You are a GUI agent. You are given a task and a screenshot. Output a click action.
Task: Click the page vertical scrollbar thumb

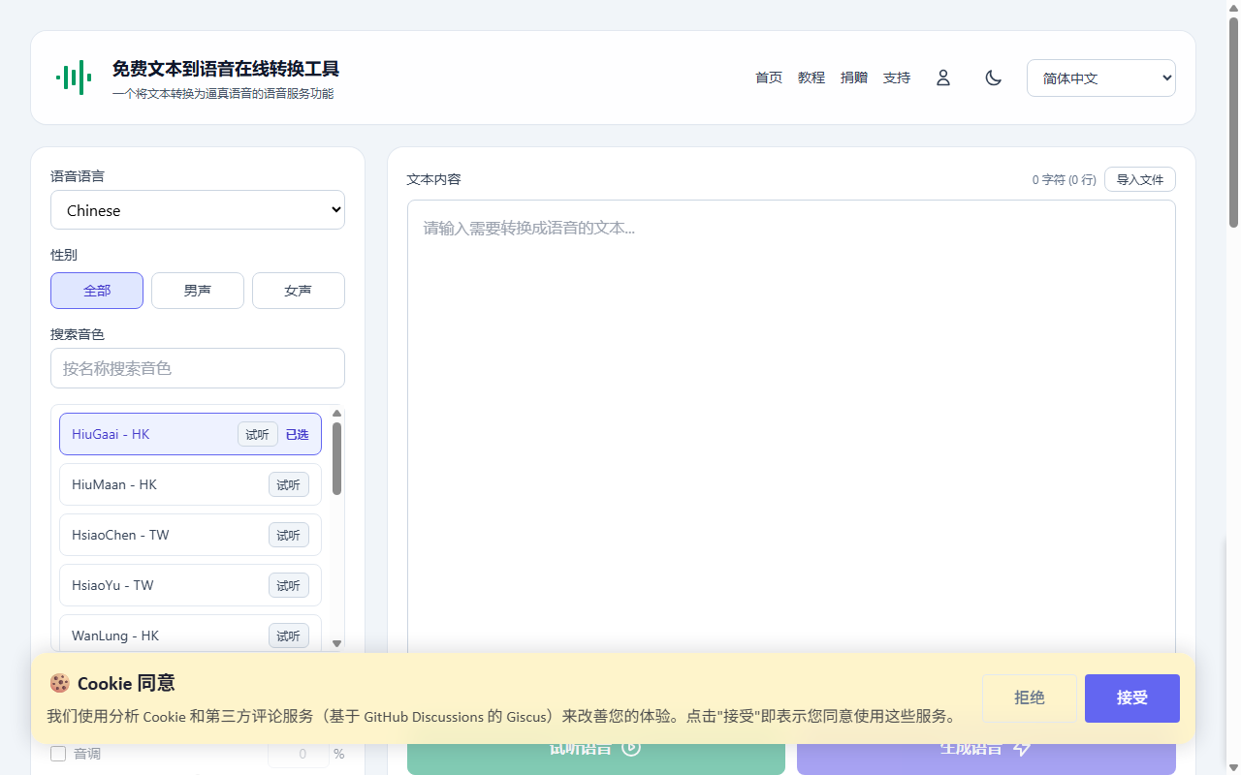1233,121
